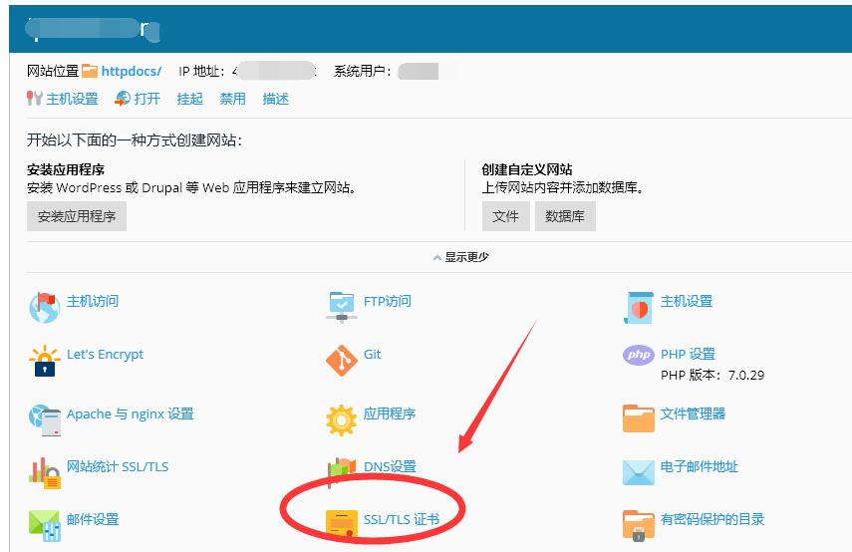Open the SSL/TLS 证书 certificate icon
This screenshot has width=852, height=552.
[x=342, y=523]
